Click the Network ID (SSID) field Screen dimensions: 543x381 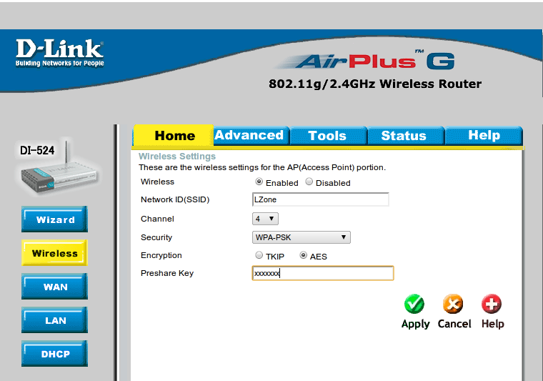[321, 199]
